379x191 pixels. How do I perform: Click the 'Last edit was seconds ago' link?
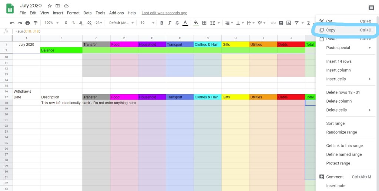tap(164, 13)
